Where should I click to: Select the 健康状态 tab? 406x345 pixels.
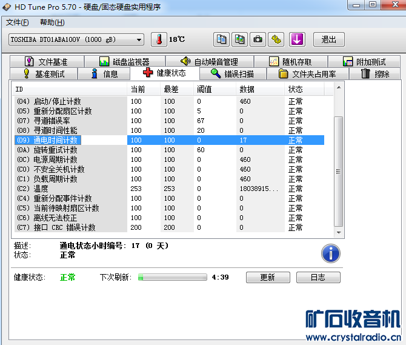coord(165,73)
